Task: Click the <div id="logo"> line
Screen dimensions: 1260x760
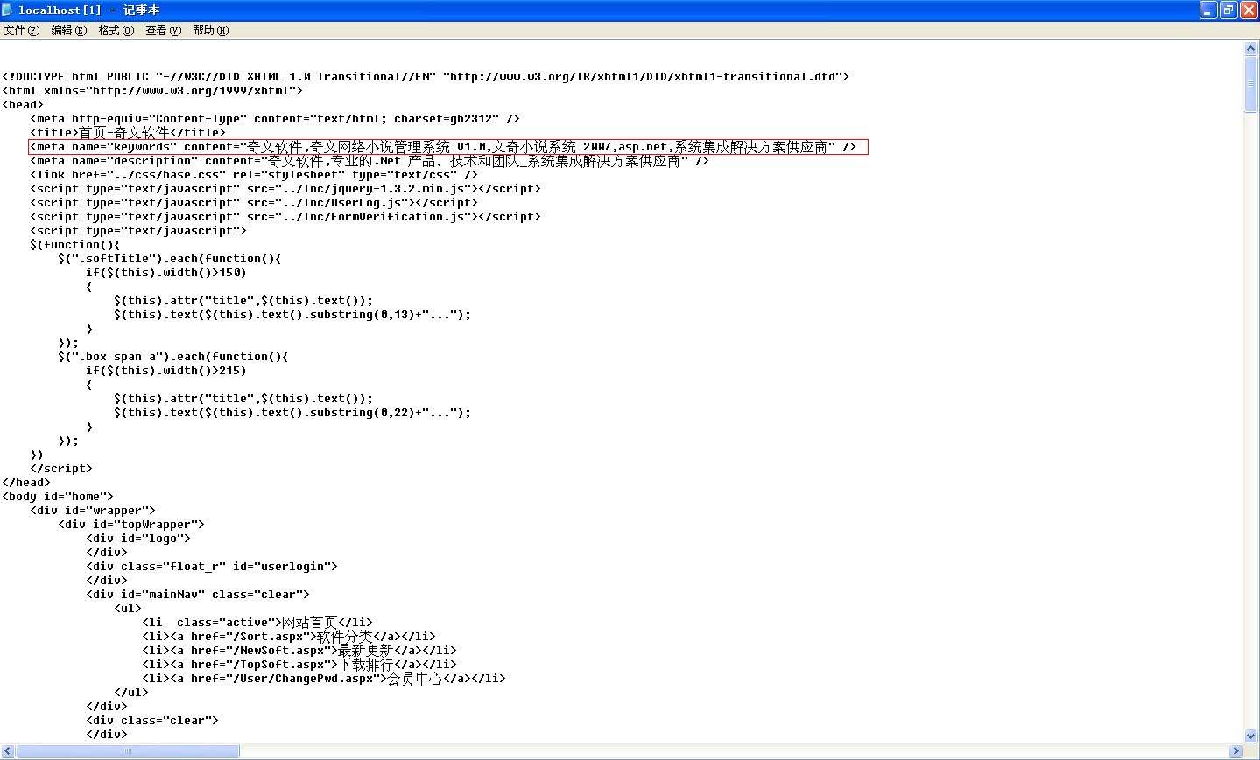Action: 138,539
